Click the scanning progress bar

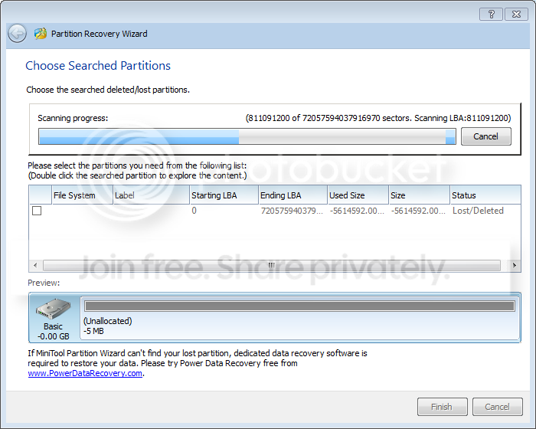click(247, 136)
